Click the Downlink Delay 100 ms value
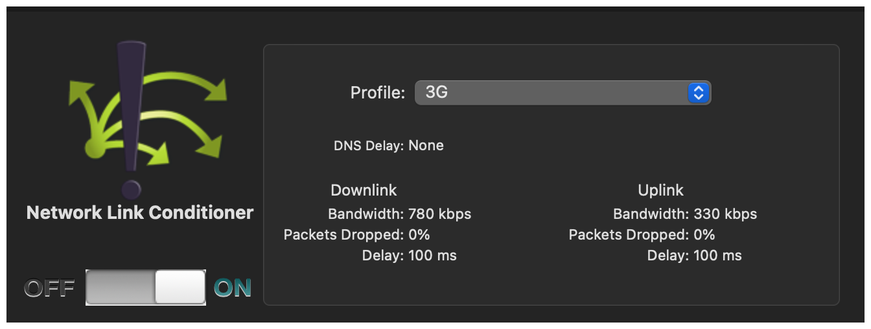The width and height of the screenshot is (871, 329). tap(432, 255)
